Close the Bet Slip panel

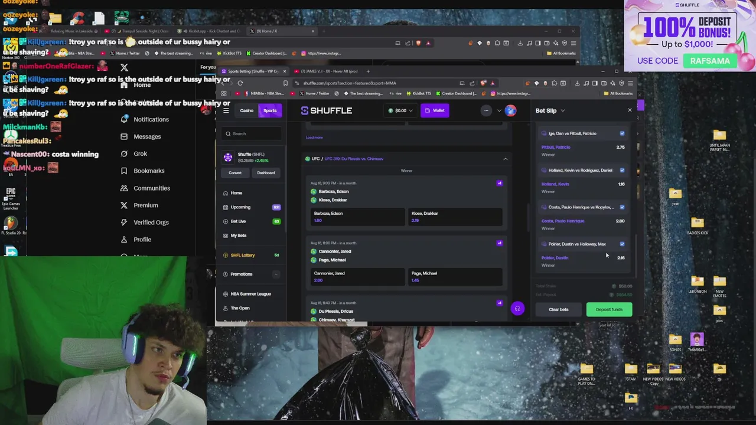point(630,110)
